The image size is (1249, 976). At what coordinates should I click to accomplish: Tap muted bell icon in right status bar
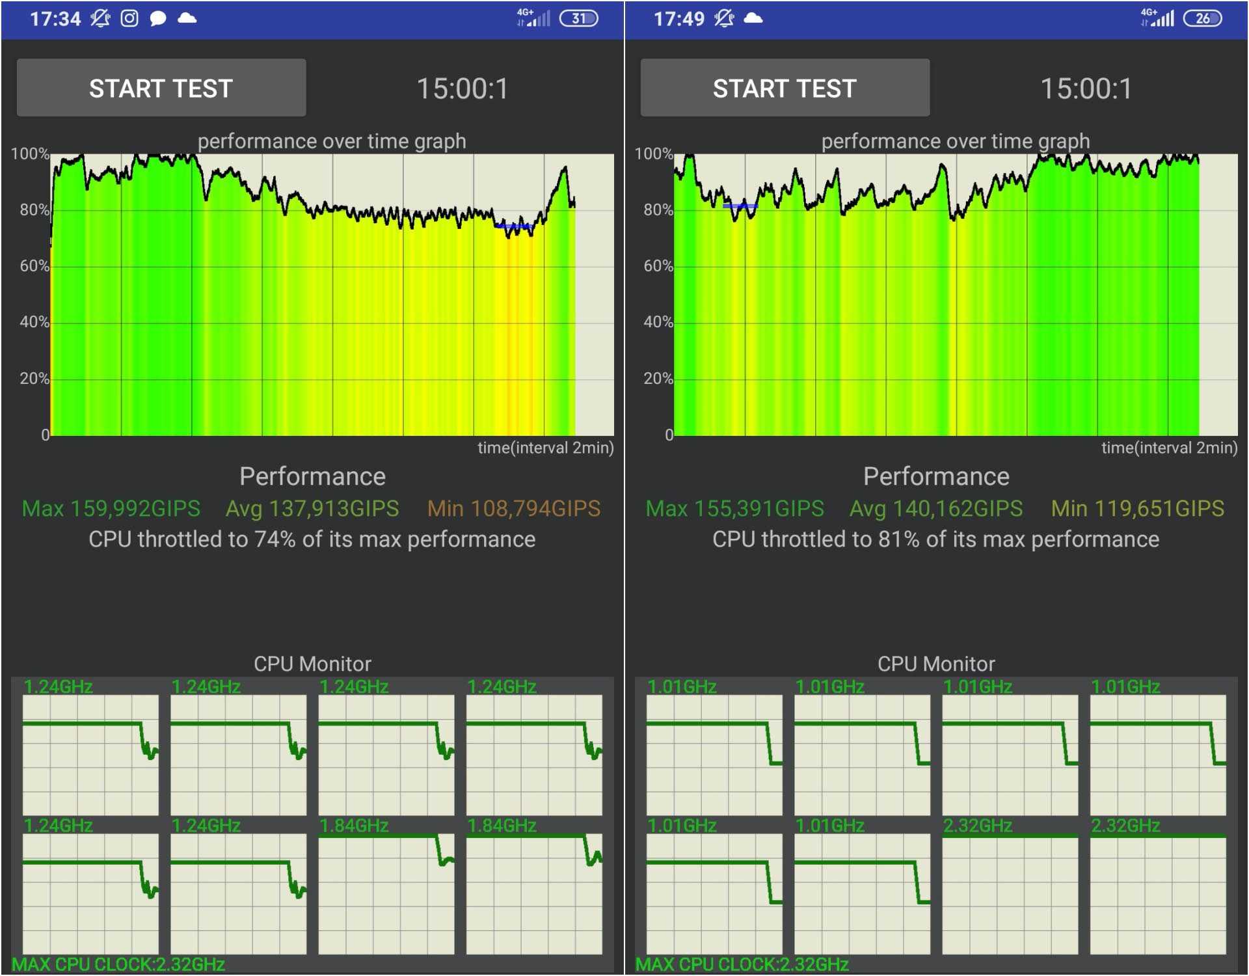pyautogui.click(x=723, y=18)
